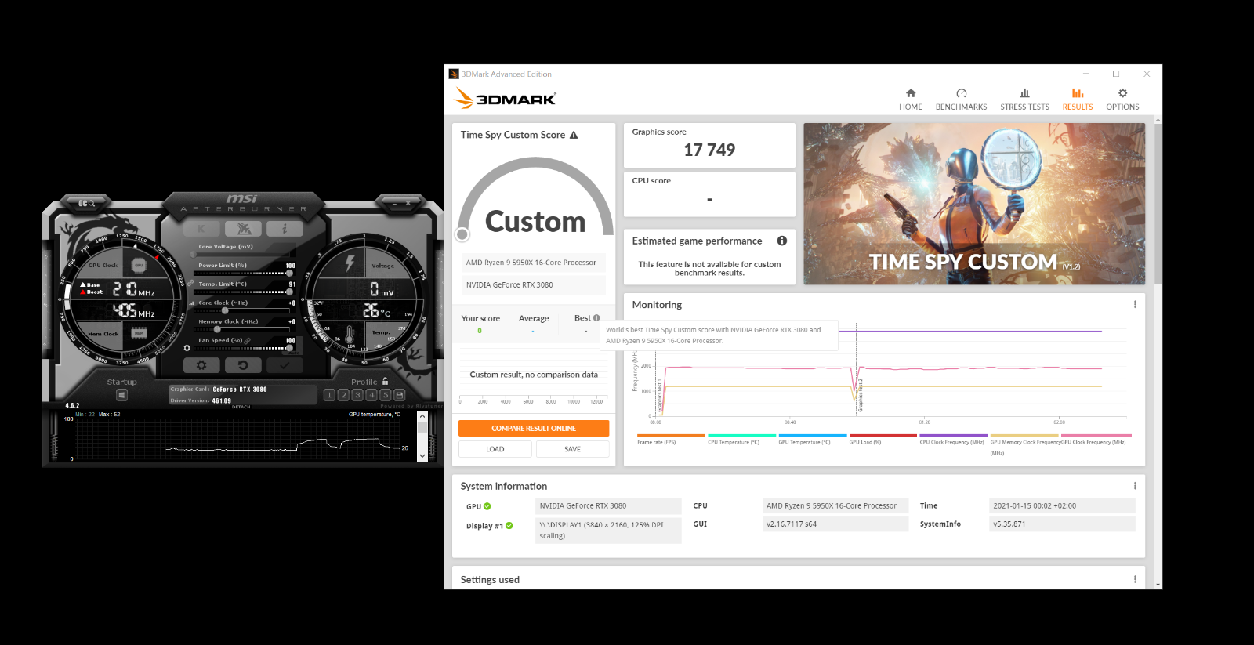Screen dimensions: 1254x645
Task: Adjust the Core Clock slider handle
Action: [226, 311]
